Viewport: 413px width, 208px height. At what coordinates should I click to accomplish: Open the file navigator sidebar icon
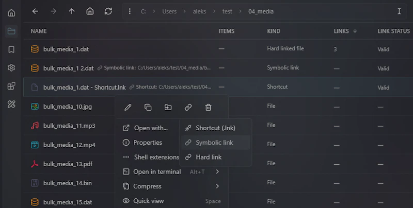coord(11,31)
